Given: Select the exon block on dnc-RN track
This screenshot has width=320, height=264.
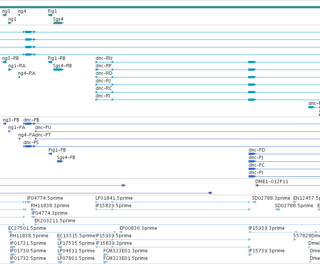Looking at the screenshot, I should (x=252, y=62).
